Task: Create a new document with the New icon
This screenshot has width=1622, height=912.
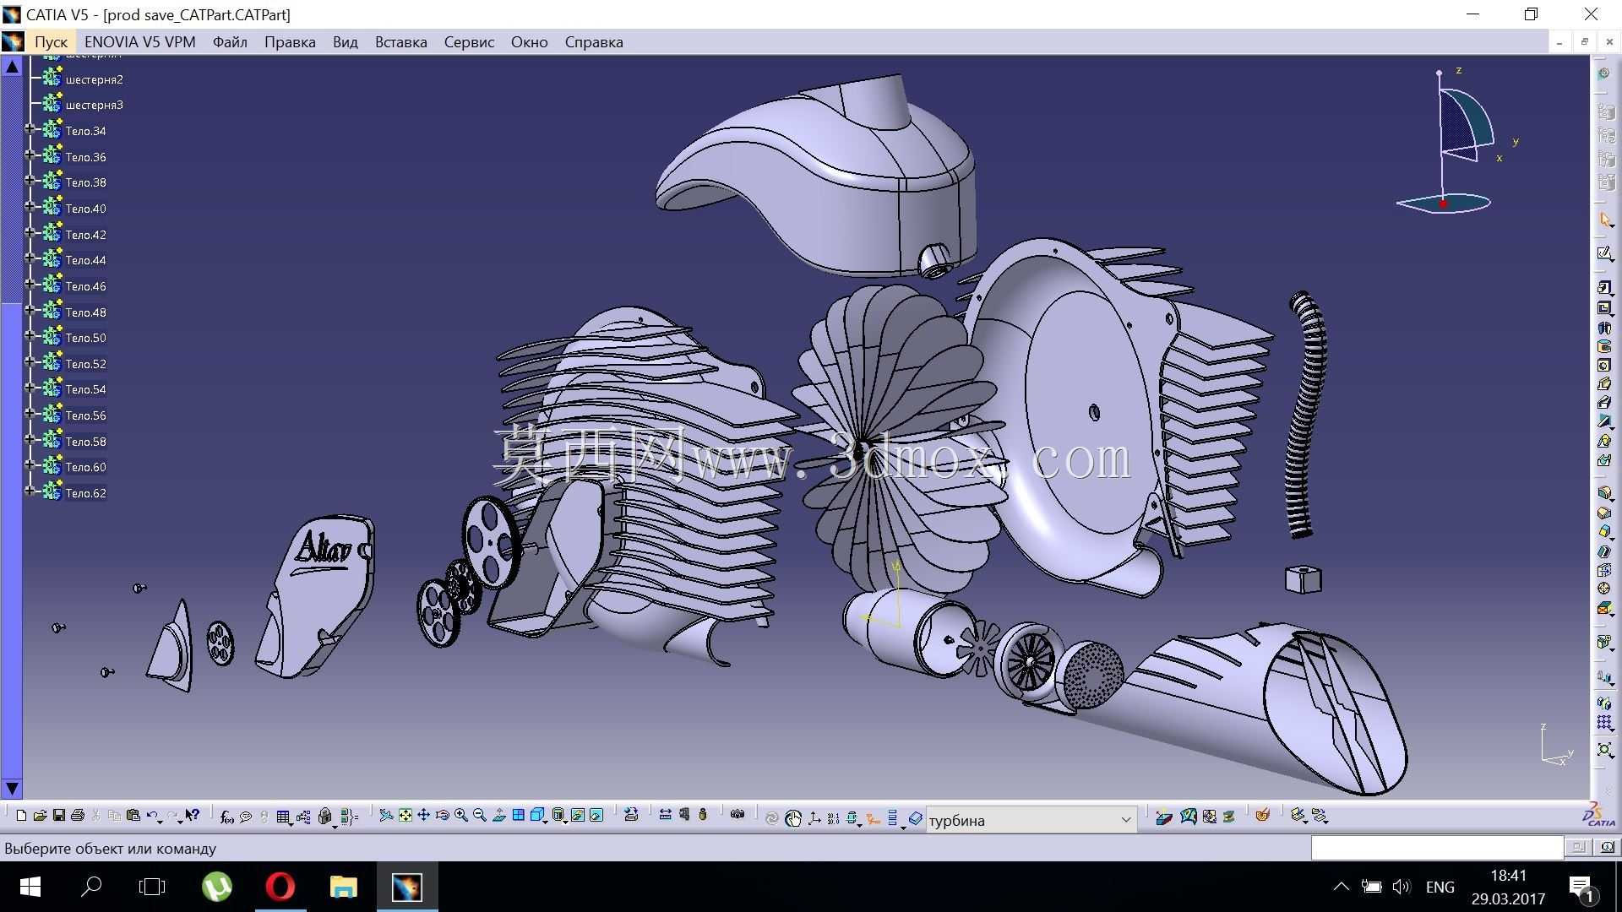Action: tap(21, 816)
